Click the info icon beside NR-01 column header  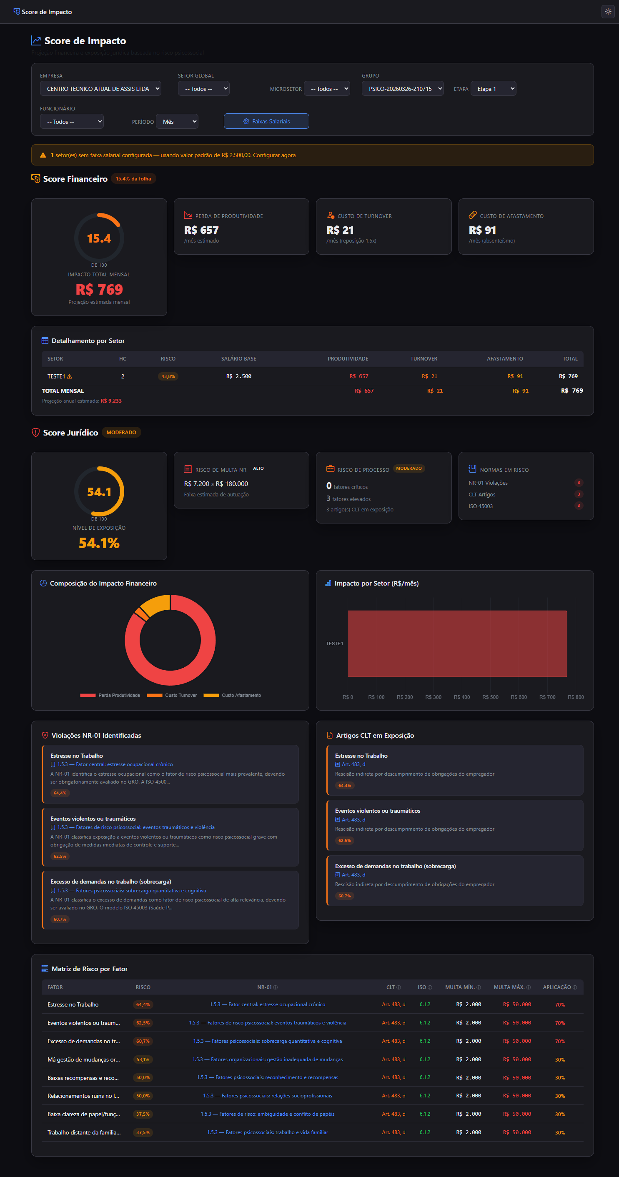tap(276, 987)
